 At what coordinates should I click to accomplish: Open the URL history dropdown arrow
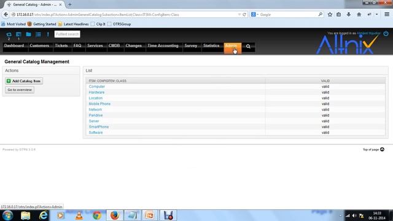pos(239,15)
